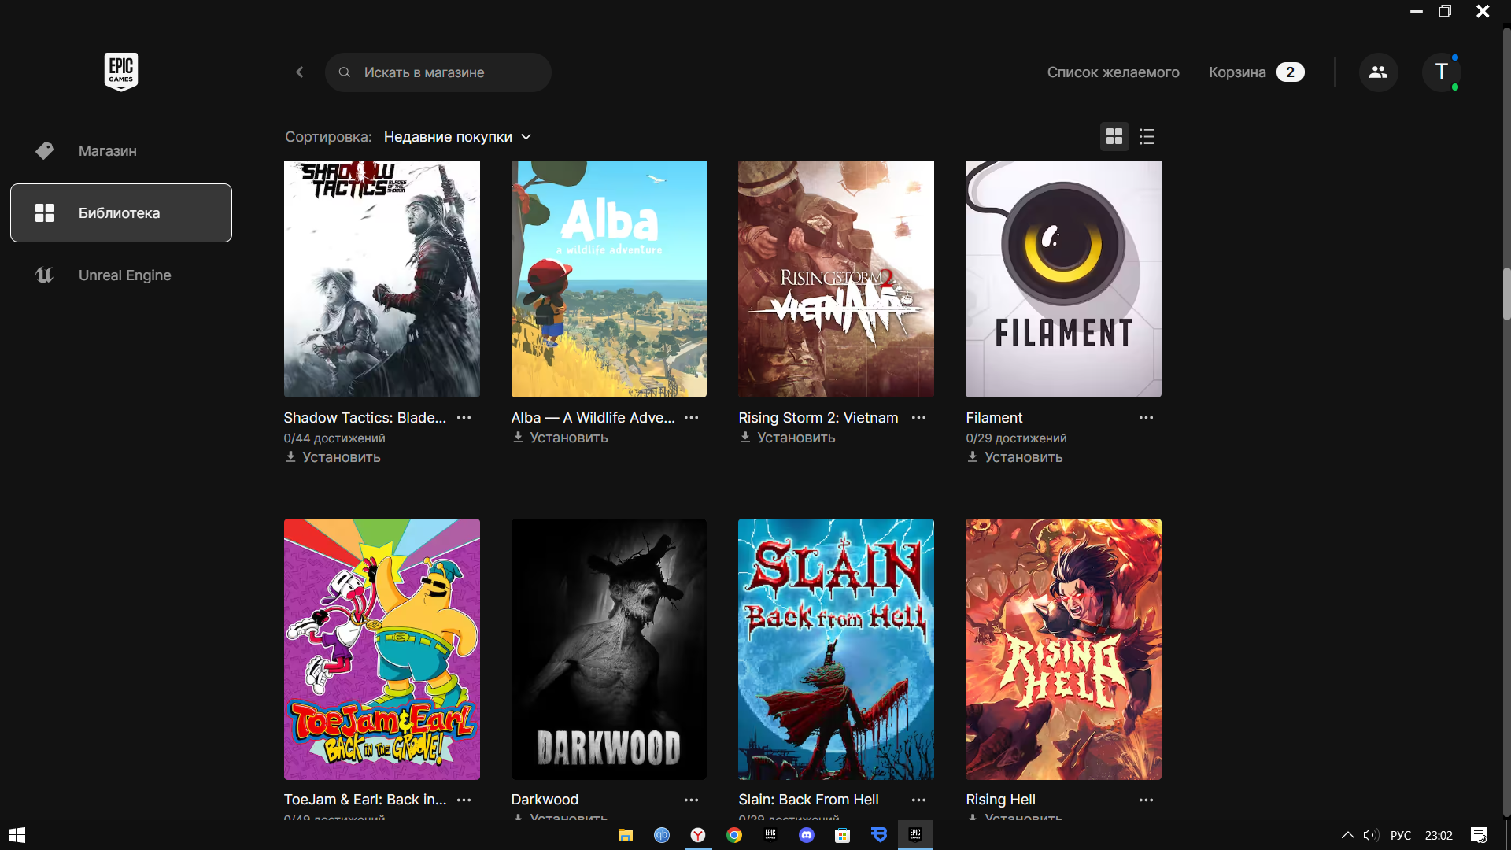Open Slain Back from Hell cover

point(836,649)
